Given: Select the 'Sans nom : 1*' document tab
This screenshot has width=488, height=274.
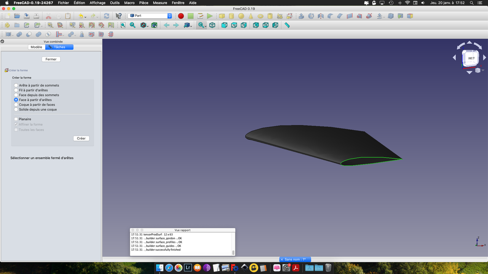Looking at the screenshot, I should [x=295, y=260].
